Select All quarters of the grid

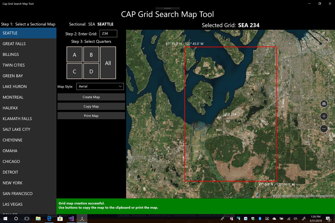click(x=108, y=63)
